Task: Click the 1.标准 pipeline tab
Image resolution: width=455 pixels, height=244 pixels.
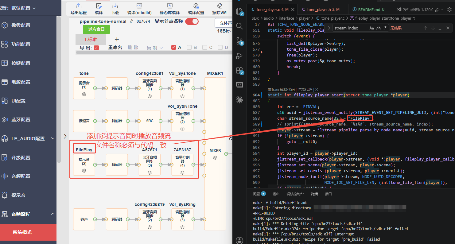Action: click(x=91, y=40)
